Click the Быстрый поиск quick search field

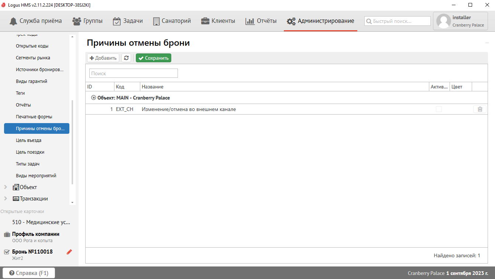tap(398, 21)
